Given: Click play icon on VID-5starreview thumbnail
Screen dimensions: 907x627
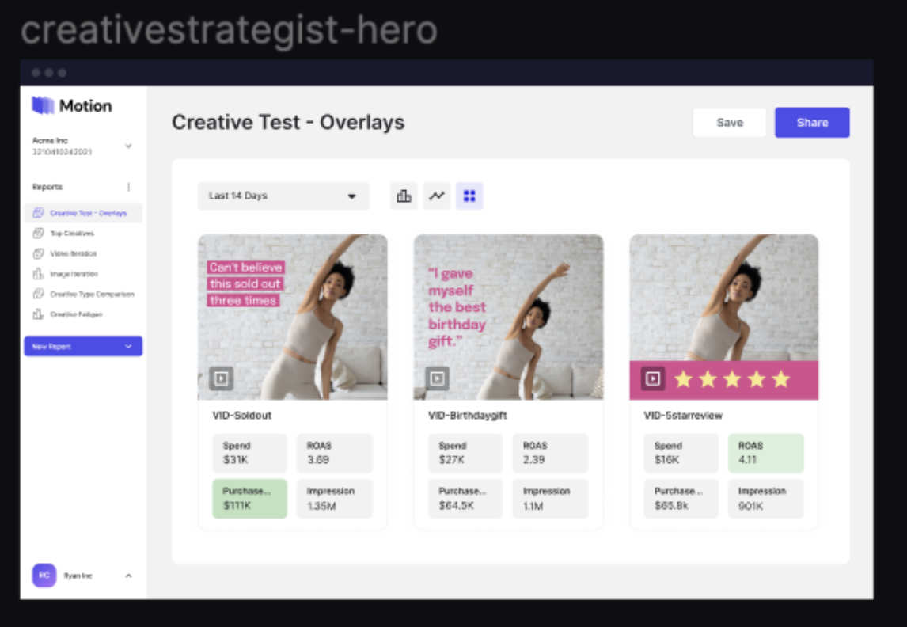Looking at the screenshot, I should pos(653,378).
